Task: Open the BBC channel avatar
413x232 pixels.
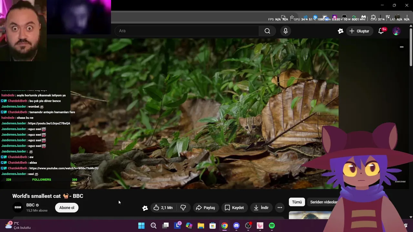Action: coord(18,208)
